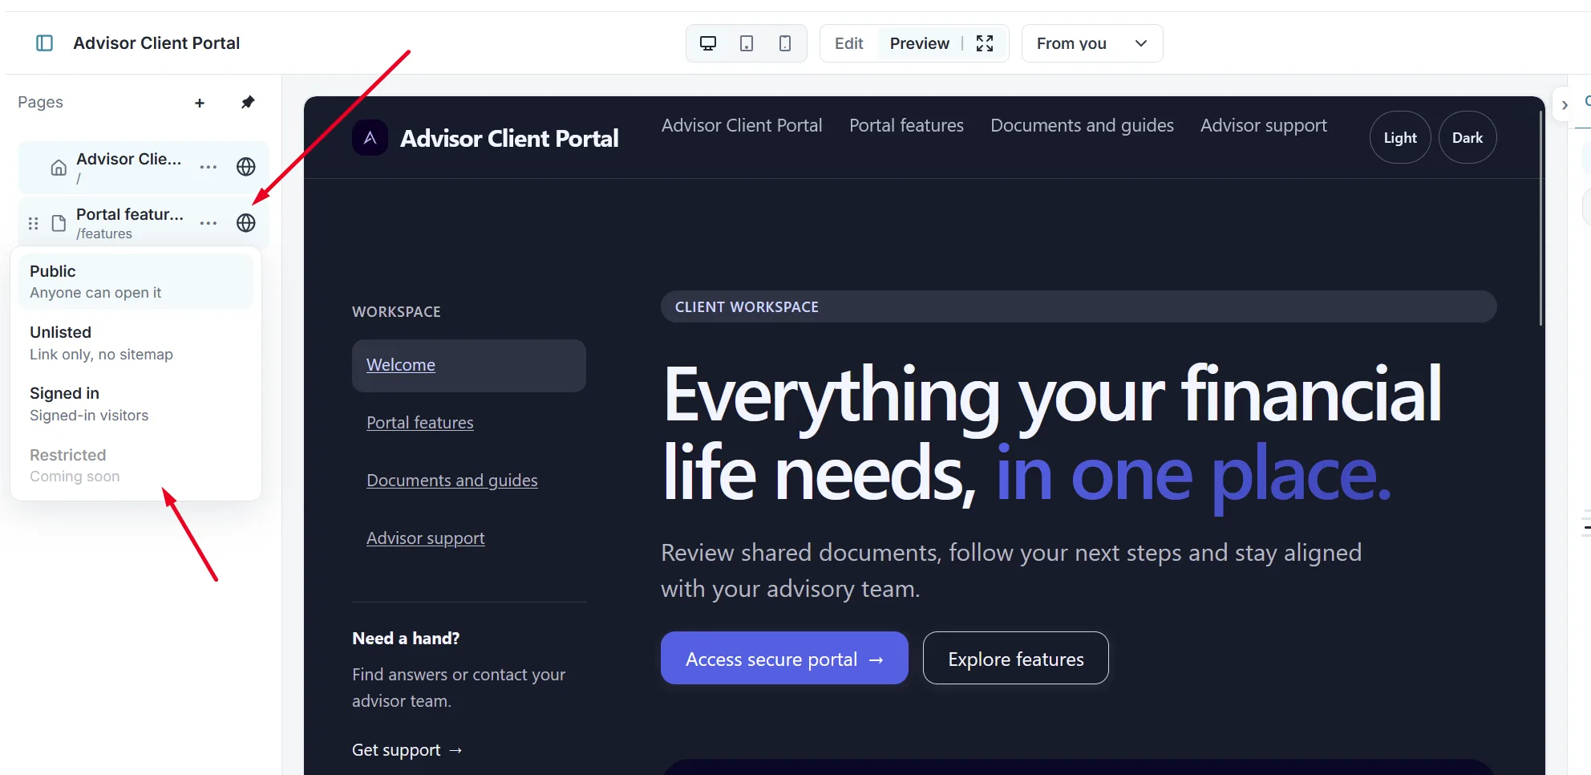This screenshot has width=1591, height=775.
Task: Click the pin icon in Pages header
Action: coord(248,102)
